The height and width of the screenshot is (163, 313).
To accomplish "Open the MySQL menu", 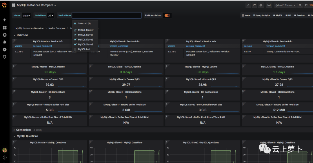I will pos(278,15).
